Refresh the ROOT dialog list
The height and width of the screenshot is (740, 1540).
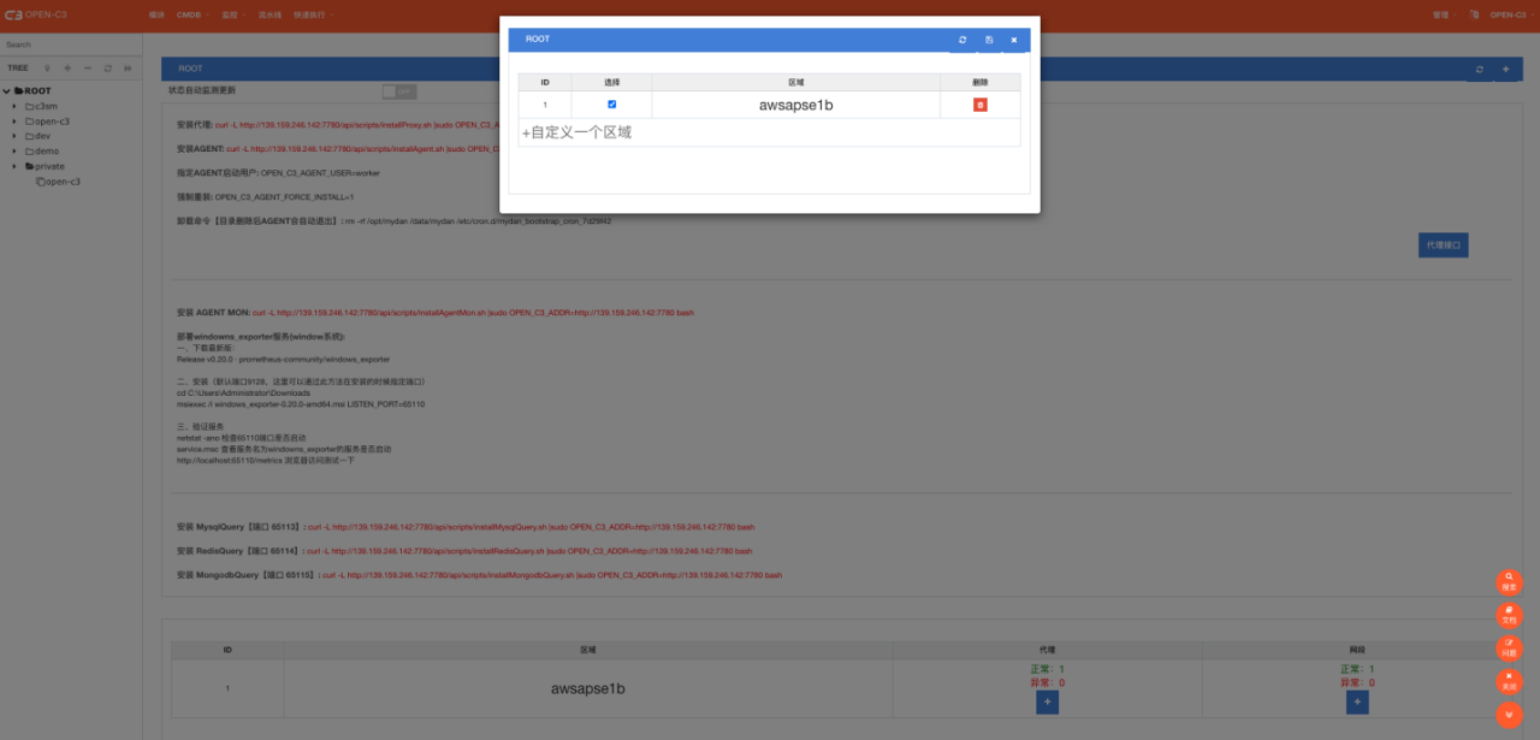tap(962, 40)
